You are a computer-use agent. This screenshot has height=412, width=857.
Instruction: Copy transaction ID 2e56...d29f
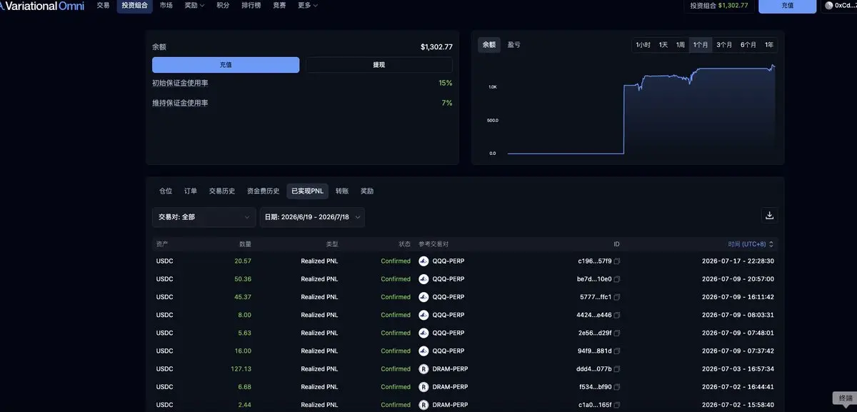pos(617,333)
